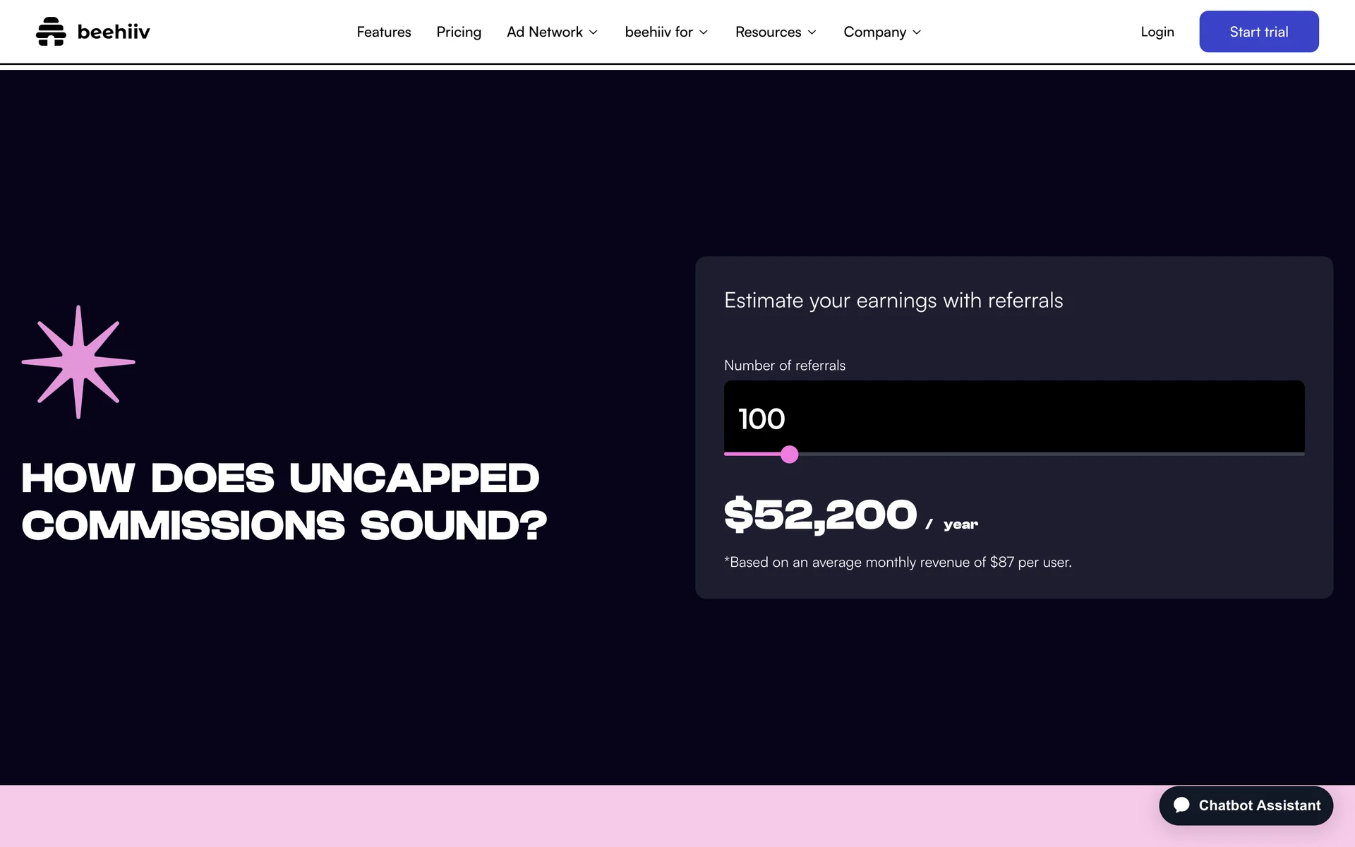Click the beehiiv wordmark text
The image size is (1355, 847).
point(114,32)
